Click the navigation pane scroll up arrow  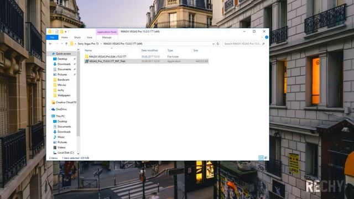pyautogui.click(x=79, y=50)
